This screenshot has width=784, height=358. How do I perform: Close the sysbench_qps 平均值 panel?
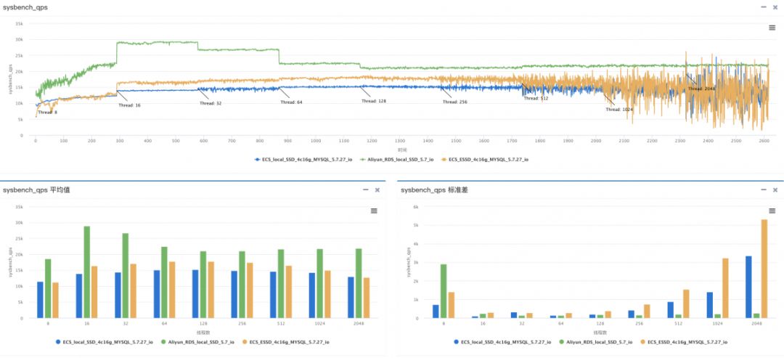click(x=377, y=190)
